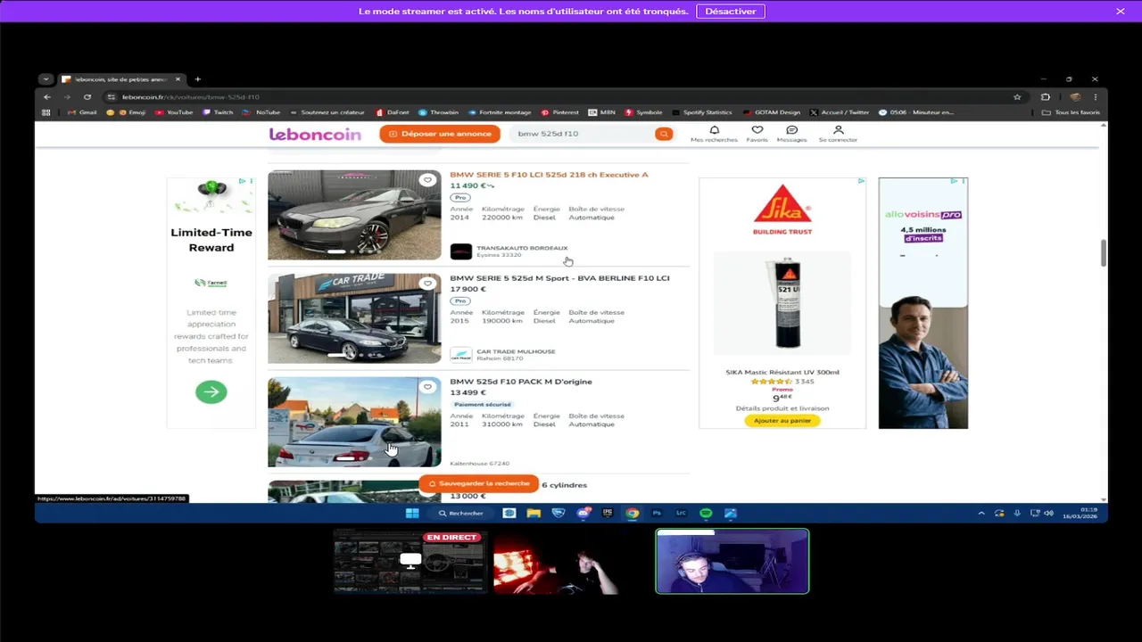Click the green arrow in Farnell ad
Screen dimensions: 1142x642
[211, 391]
